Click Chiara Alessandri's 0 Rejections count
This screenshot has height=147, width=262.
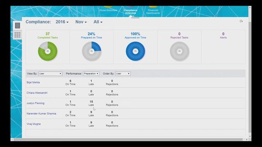(112, 91)
